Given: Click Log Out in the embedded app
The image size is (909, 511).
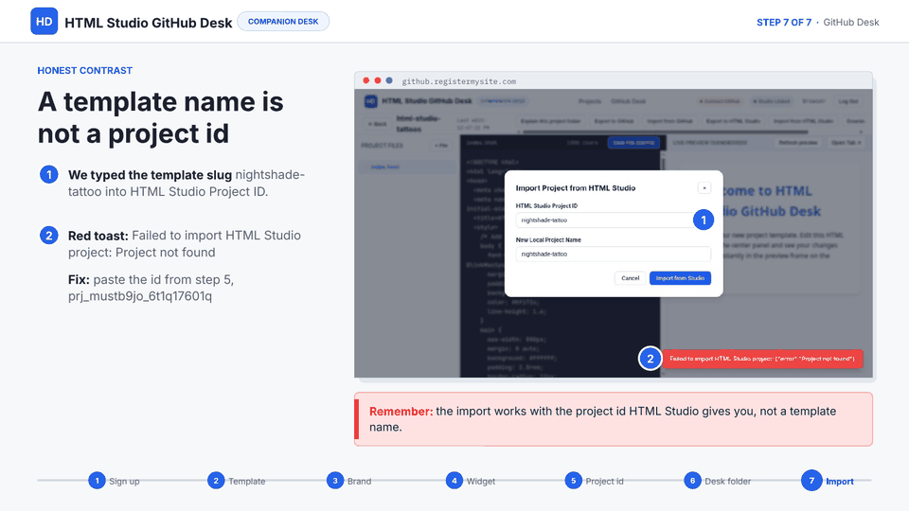Looking at the screenshot, I should click(848, 101).
